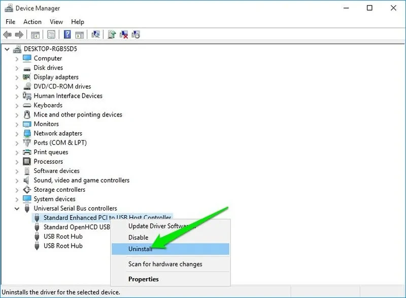Expand the Display adapters category
406x298 pixels.
pos(17,77)
